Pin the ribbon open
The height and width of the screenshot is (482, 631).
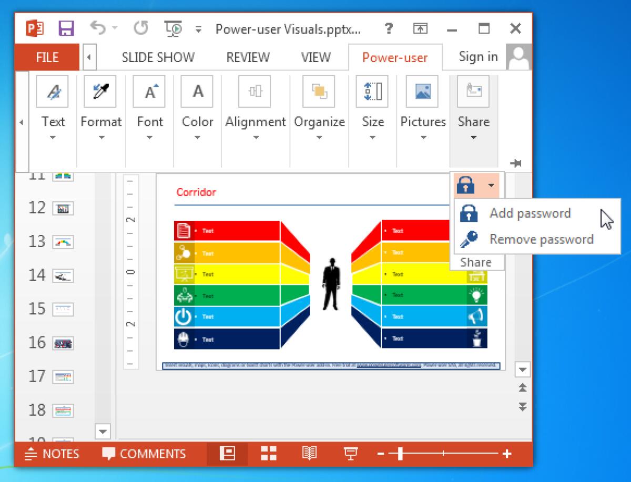516,163
